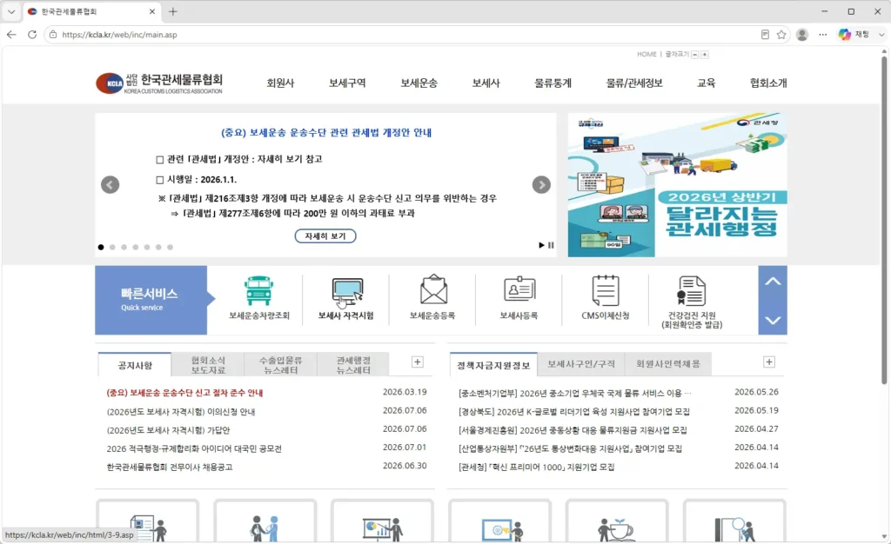This screenshot has width=891, height=544.
Task: Open browser profile avatar
Action: pyautogui.click(x=802, y=35)
